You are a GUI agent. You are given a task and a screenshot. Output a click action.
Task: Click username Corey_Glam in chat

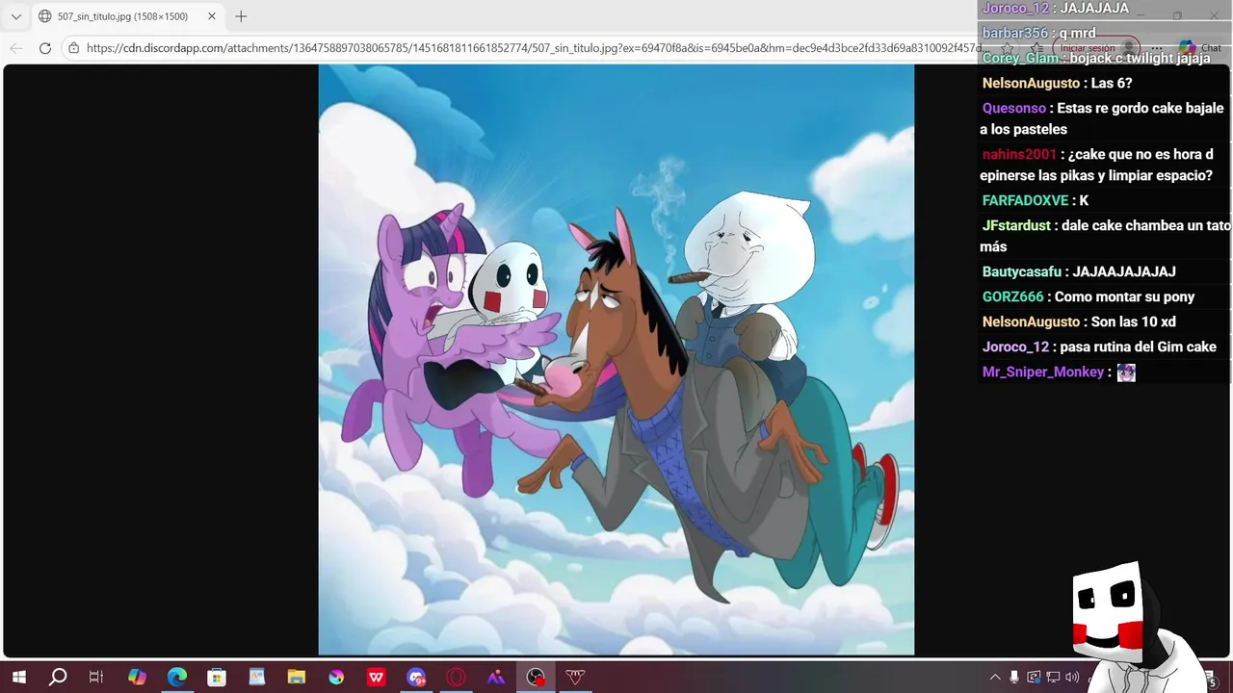tap(1020, 58)
